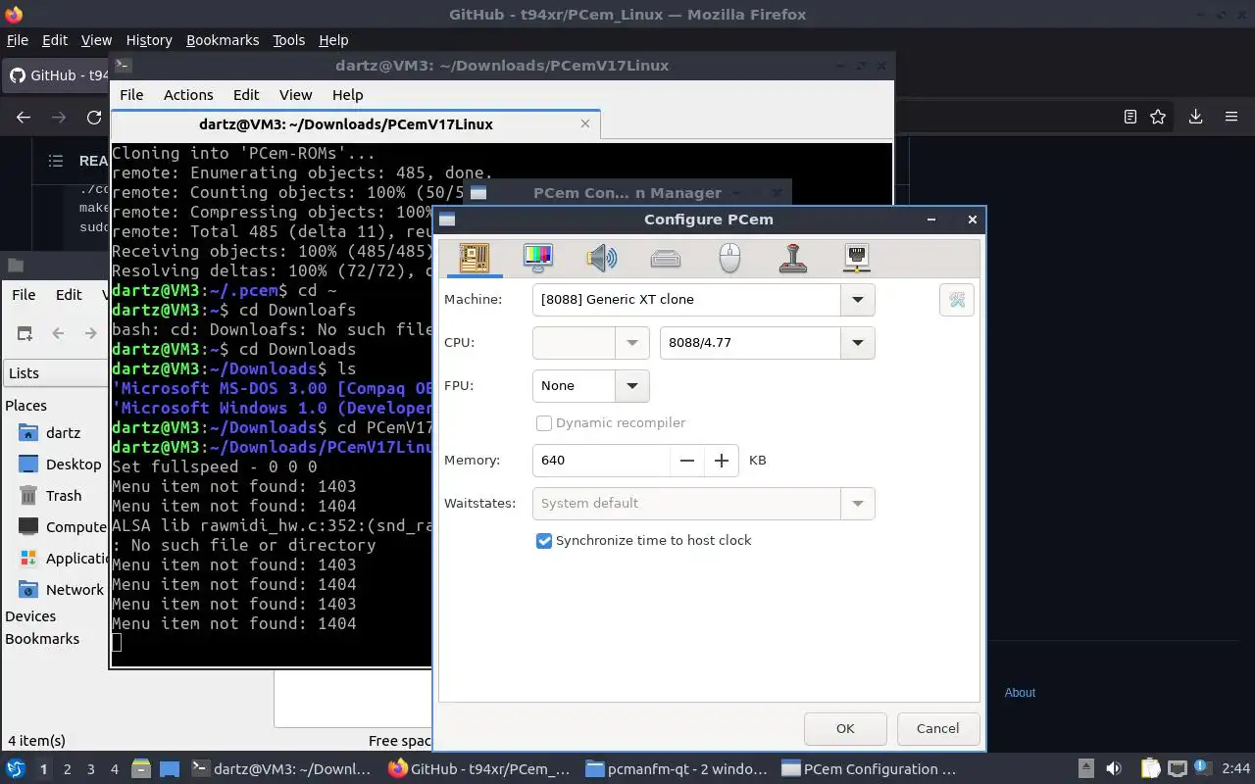This screenshot has height=784, width=1255.
Task: Open the Waitstates System default dropdown
Action: (x=703, y=504)
